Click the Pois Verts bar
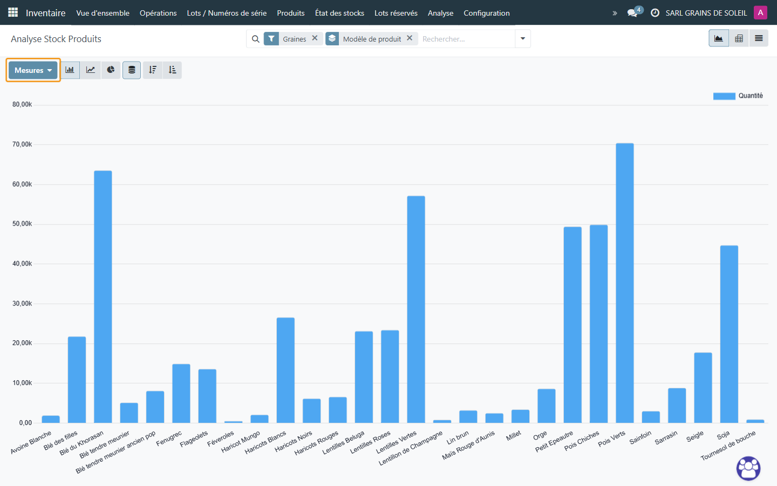 (625, 283)
